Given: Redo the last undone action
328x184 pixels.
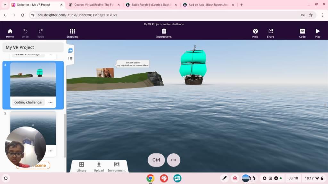Looking at the screenshot, I should (x=41, y=33).
